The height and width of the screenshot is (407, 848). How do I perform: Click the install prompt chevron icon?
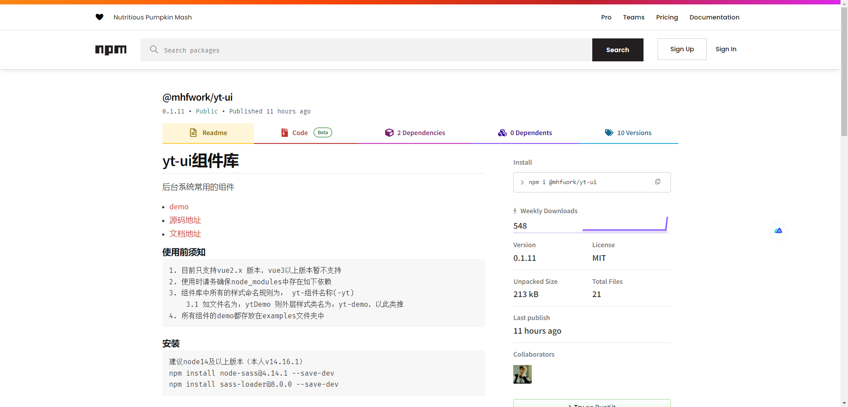tap(522, 182)
